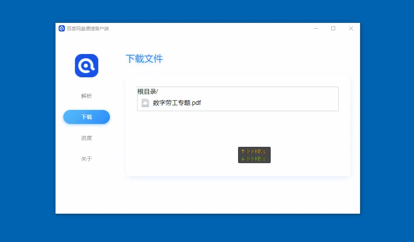Click the 0.0 KB/s speed overlay
414x242 pixels.
[254, 155]
